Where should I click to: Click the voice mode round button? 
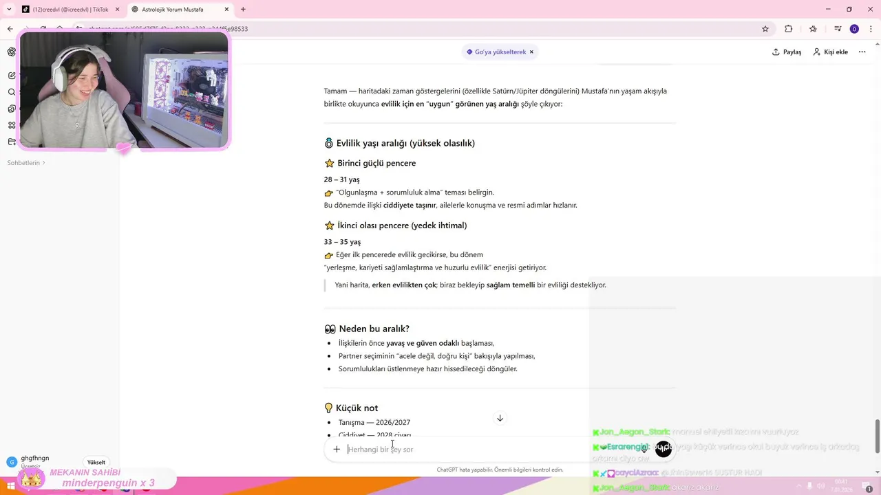coord(664,449)
